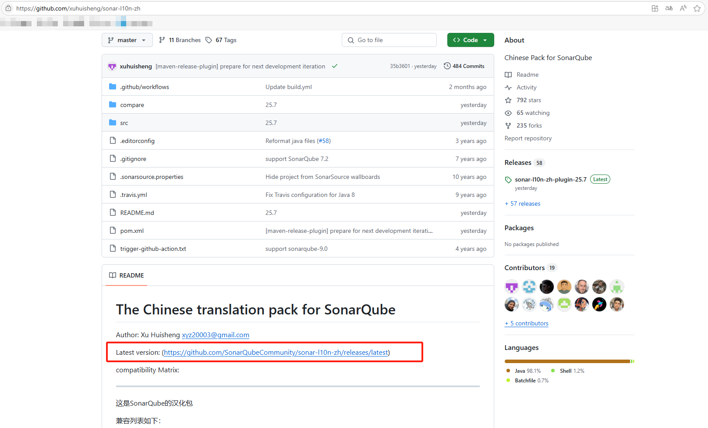
Task: Click the folder icon beside src
Action: pyautogui.click(x=113, y=122)
